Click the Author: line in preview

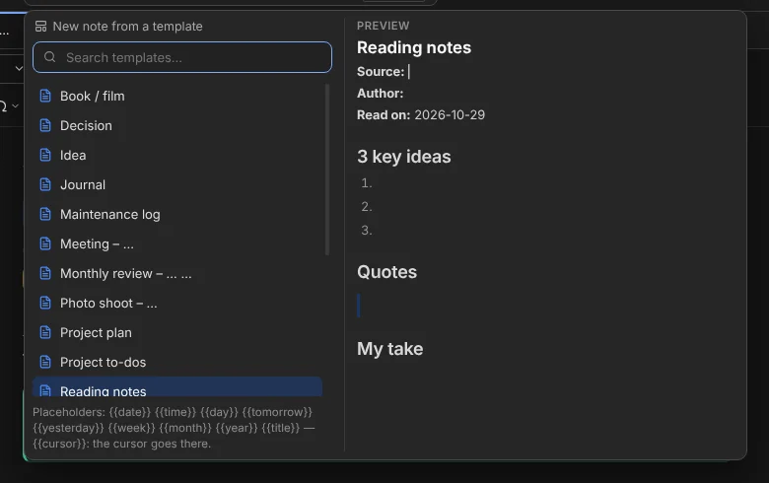click(x=381, y=94)
